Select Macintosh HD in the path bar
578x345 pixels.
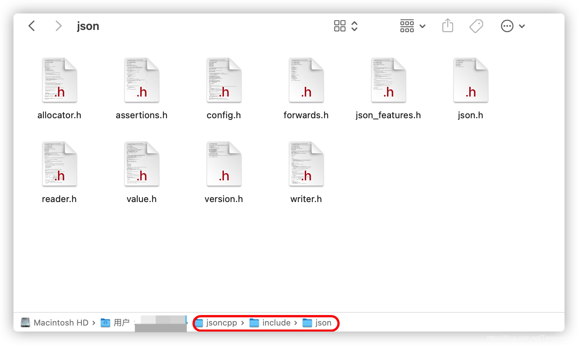pyautogui.click(x=55, y=323)
